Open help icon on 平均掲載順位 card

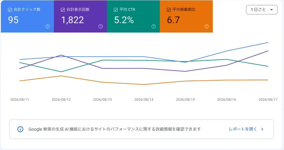[x=207, y=26]
